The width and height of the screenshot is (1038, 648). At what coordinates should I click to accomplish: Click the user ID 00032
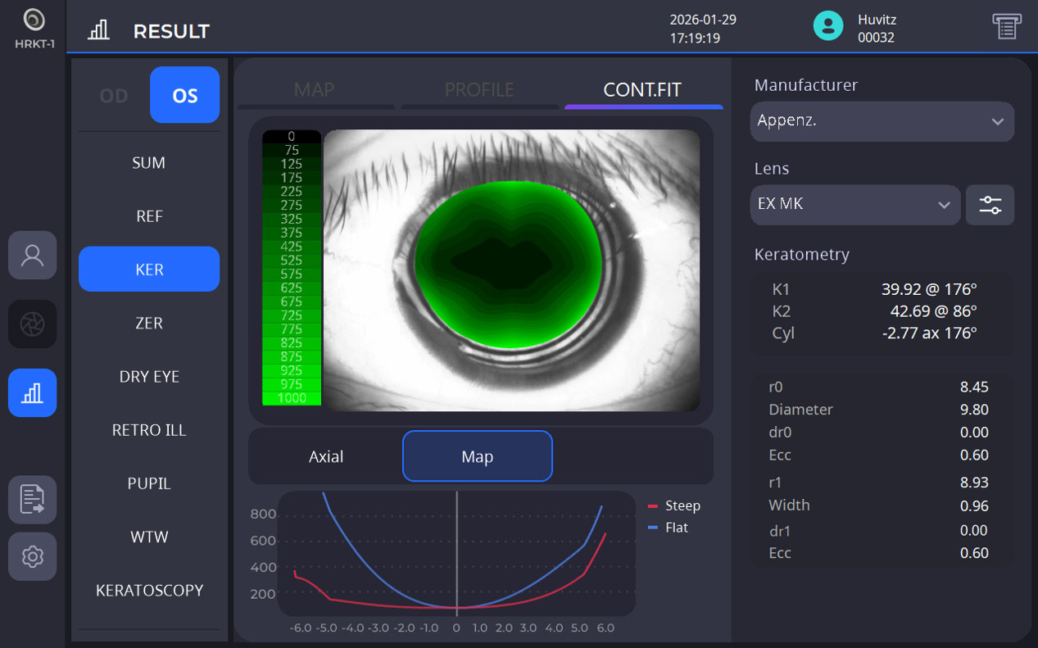pyautogui.click(x=876, y=38)
